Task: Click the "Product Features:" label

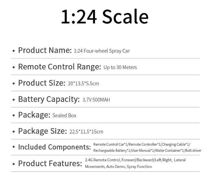Action: [x=50, y=163]
